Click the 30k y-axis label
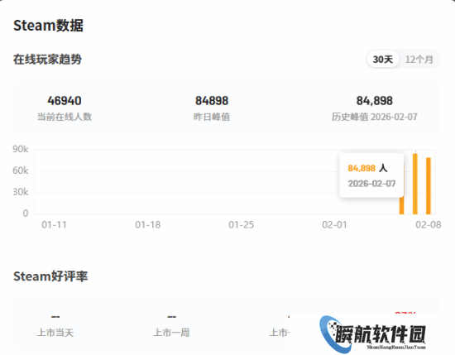The width and height of the screenshot is (455, 355). [x=21, y=192]
